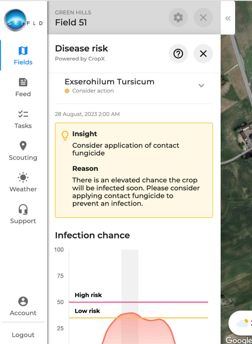Click the shaded bar in infection chart
This screenshot has width=252, height=344.
tap(130, 297)
